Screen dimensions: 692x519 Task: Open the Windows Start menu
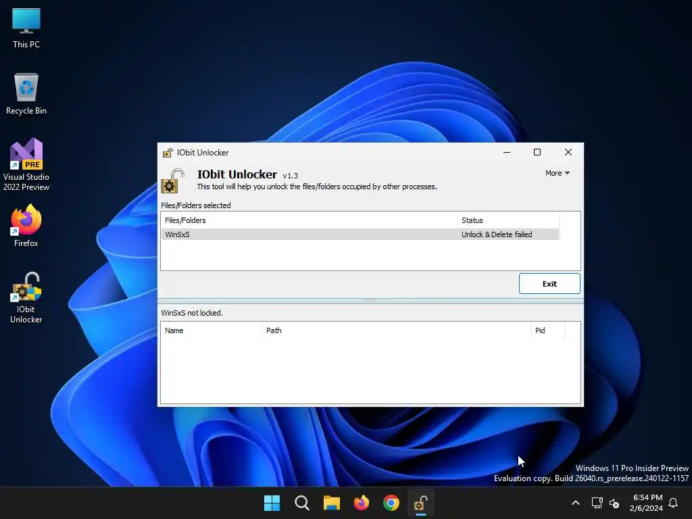point(272,503)
